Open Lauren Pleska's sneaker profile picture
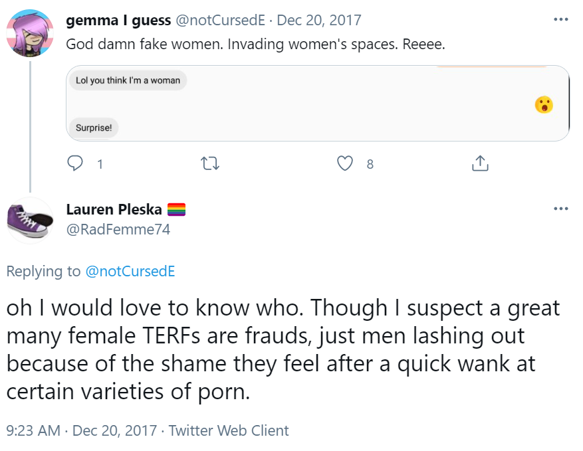The image size is (583, 451). [x=30, y=221]
